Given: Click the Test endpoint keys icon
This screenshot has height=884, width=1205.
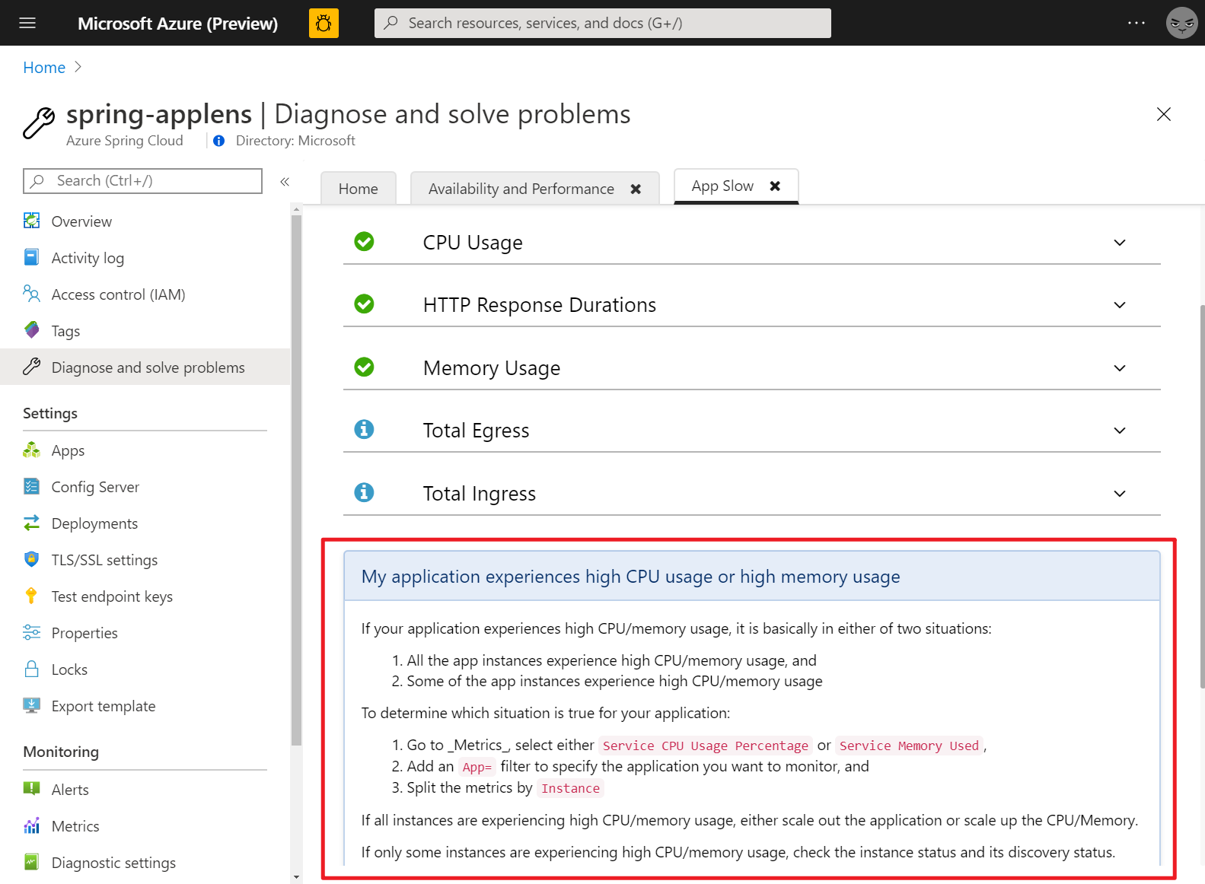Looking at the screenshot, I should (31, 596).
